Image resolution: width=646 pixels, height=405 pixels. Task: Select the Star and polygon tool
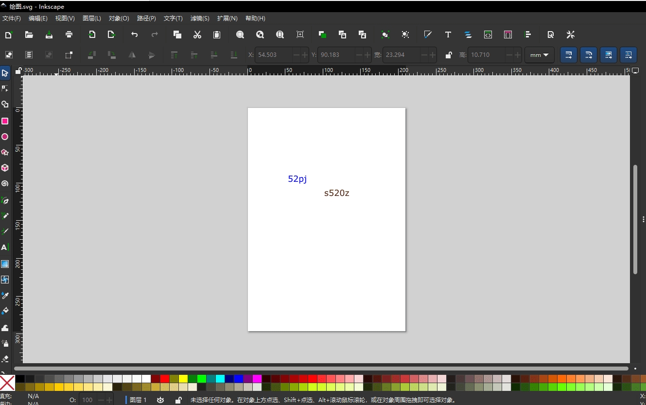pos(5,153)
